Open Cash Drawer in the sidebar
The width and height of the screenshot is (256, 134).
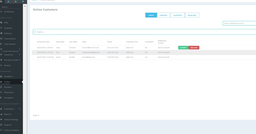pos(10,44)
